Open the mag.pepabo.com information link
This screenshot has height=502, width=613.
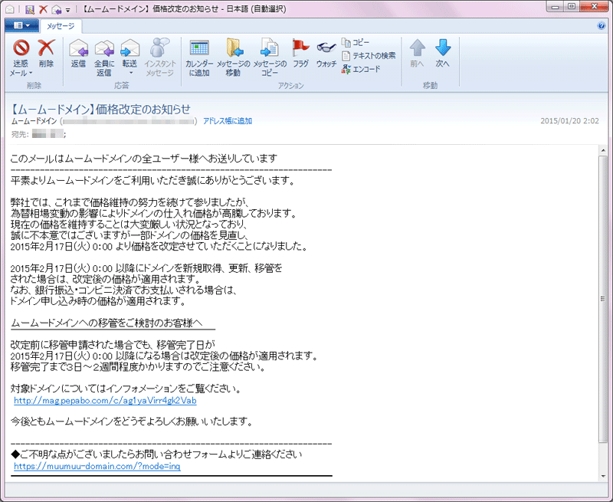click(105, 401)
